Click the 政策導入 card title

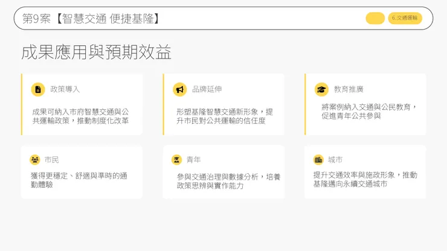65,89
